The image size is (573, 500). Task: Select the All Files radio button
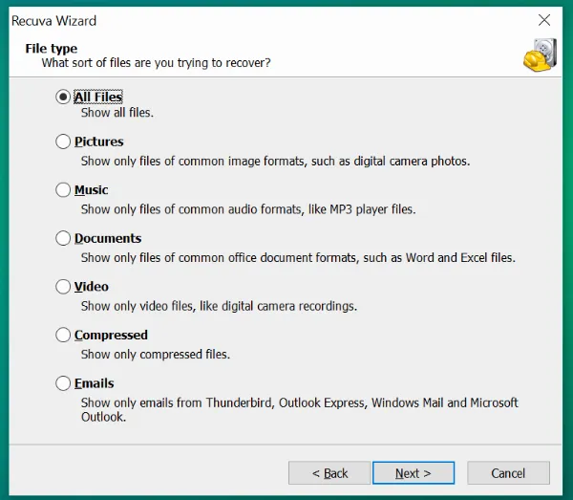pos(64,97)
